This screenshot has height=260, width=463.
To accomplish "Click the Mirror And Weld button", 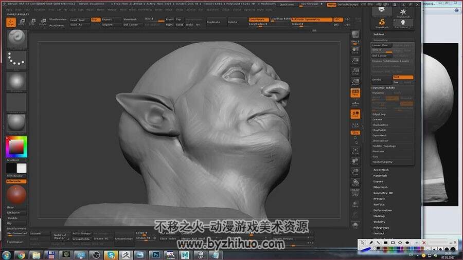I will pos(194,239).
